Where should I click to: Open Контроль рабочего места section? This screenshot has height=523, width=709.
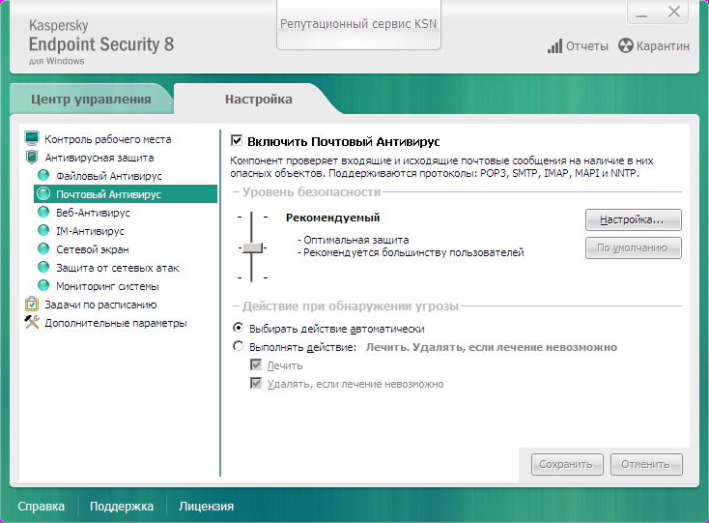[x=107, y=139]
